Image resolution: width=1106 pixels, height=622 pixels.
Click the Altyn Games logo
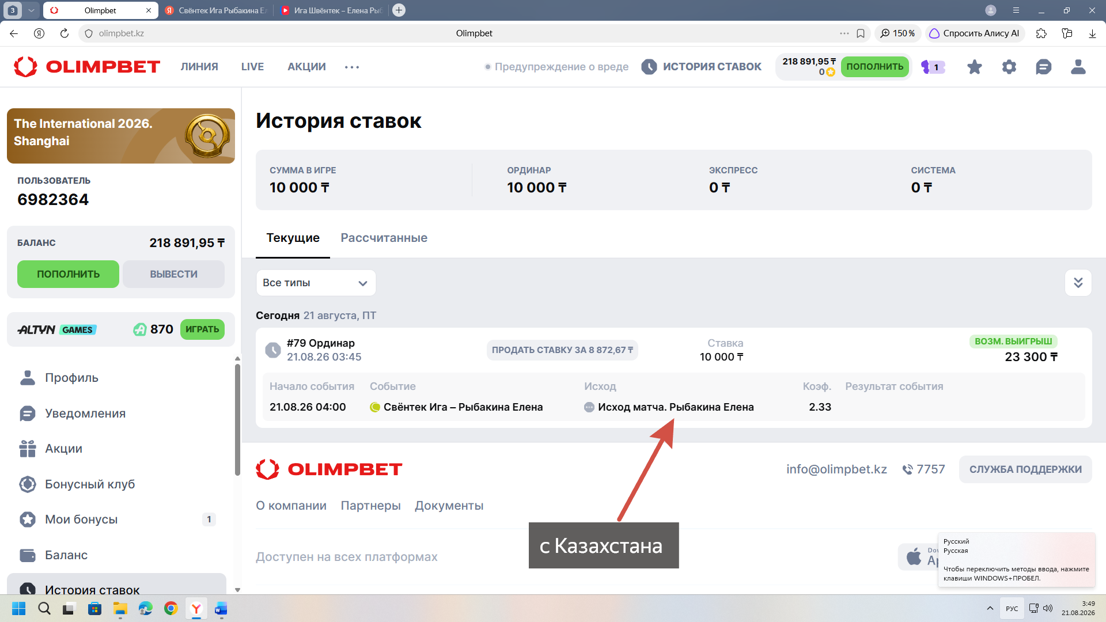[57, 329]
